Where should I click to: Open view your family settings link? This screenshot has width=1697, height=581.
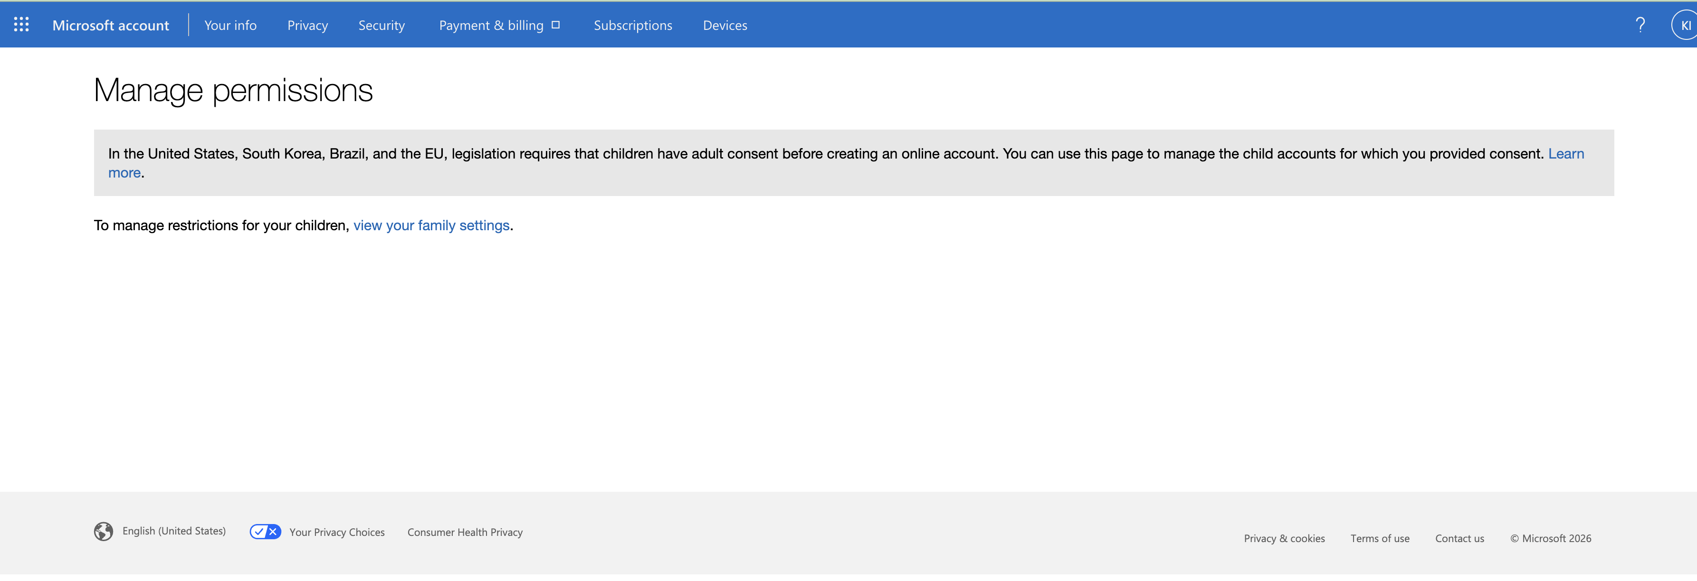431,225
